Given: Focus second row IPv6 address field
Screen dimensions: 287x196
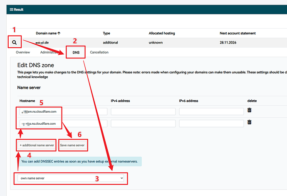Looking at the screenshot, I should (x=211, y=123).
